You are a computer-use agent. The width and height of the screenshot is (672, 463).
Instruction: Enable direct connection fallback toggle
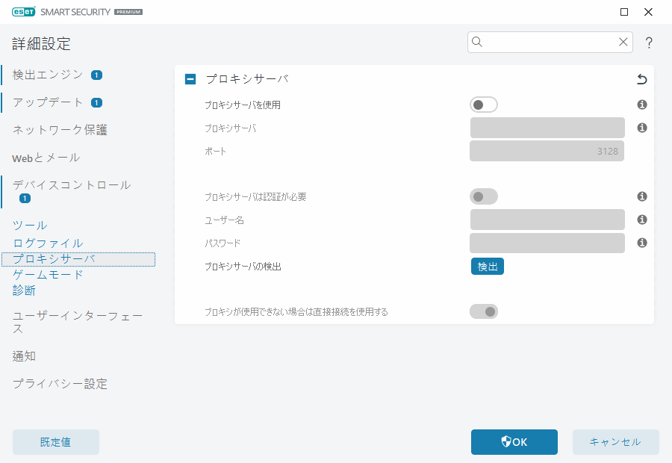[x=483, y=311]
